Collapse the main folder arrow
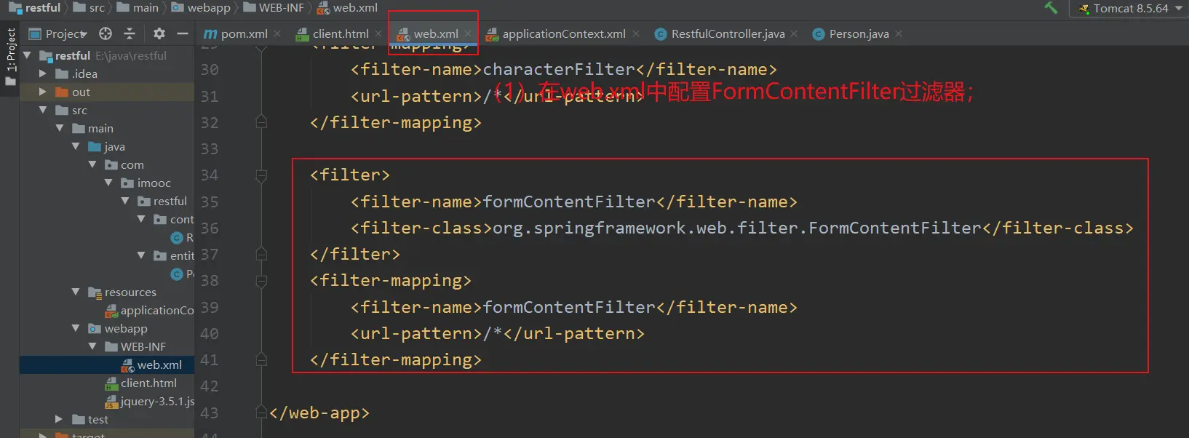 (x=60, y=128)
